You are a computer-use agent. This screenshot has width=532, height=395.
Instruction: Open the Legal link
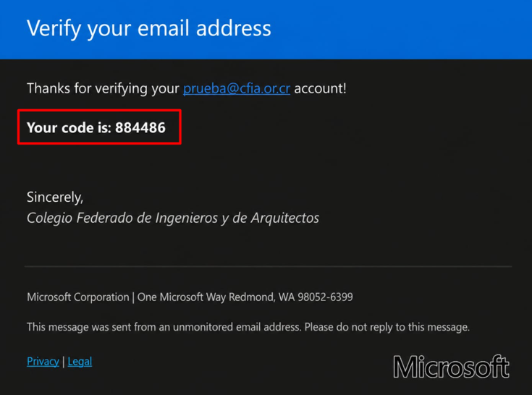pyautogui.click(x=80, y=362)
